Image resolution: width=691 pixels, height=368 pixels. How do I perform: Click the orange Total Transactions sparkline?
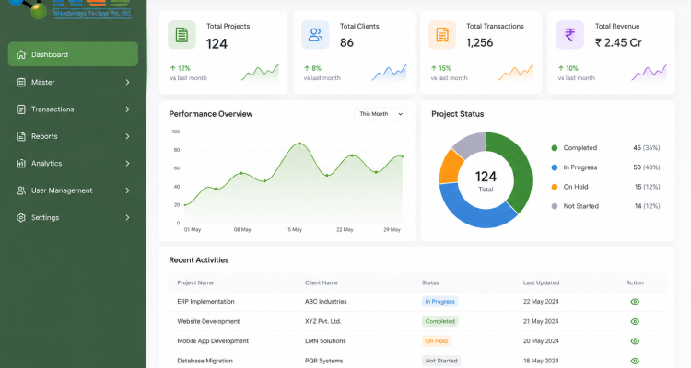(516, 73)
